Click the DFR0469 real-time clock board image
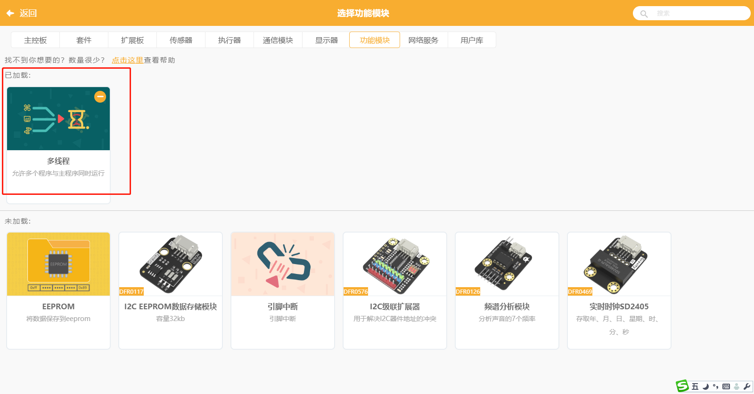Screen dimensions: 754x394 pyautogui.click(x=619, y=264)
